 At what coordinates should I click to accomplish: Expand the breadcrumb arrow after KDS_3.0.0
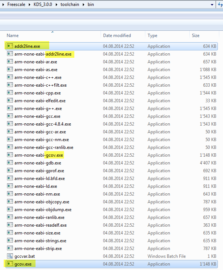[57, 5]
